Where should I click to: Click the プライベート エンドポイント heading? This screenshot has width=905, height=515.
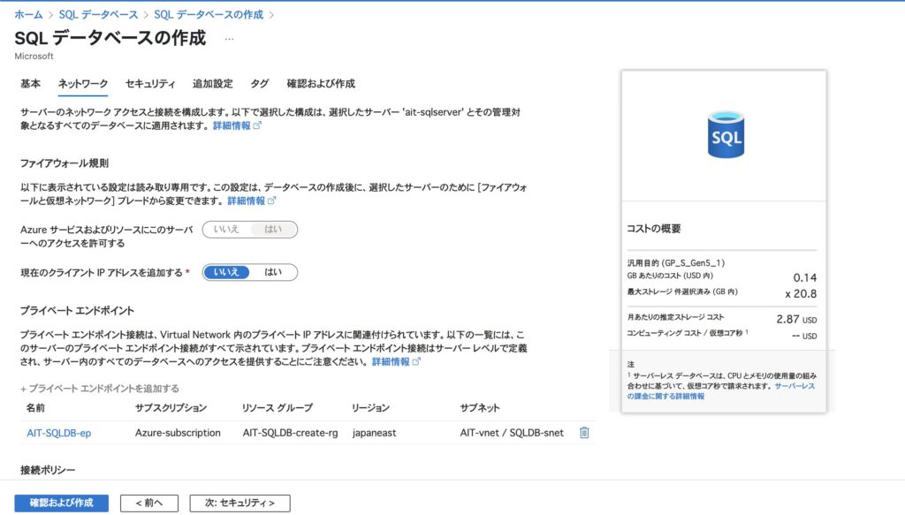click(x=77, y=310)
